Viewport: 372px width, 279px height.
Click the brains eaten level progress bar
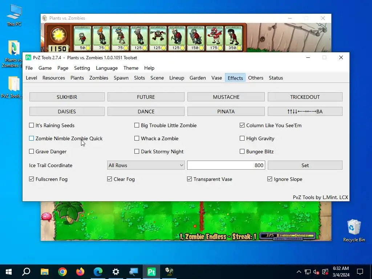coord(288,236)
